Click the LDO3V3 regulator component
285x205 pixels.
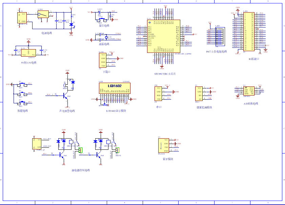pos(28,53)
